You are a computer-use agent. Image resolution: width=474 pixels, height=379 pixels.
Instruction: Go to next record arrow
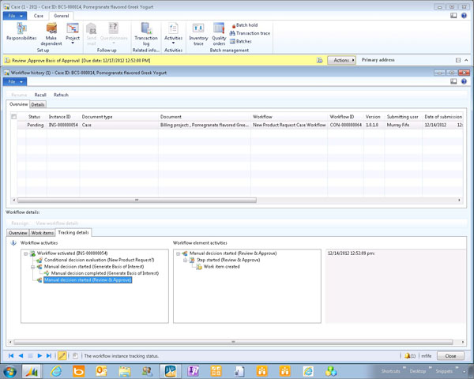click(x=39, y=356)
